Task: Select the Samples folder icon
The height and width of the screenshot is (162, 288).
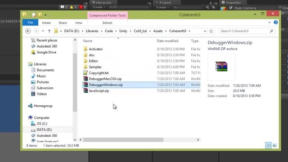Action: (85, 67)
